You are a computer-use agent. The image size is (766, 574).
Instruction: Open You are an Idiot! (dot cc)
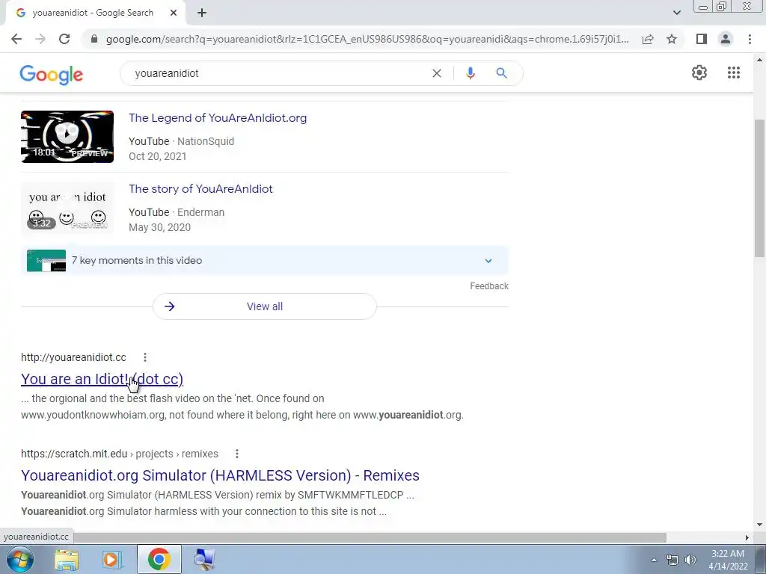102,379
